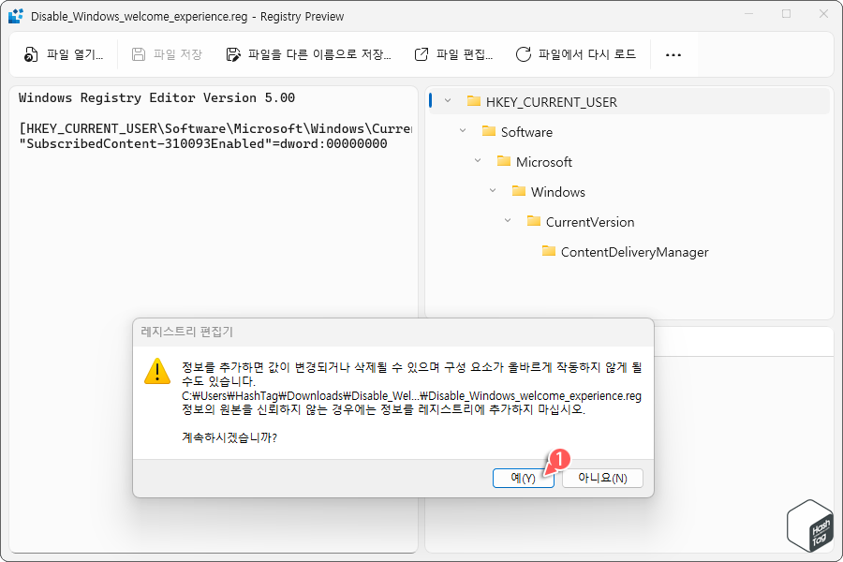Click the 레지스트리 편집기 dialog title
Viewport: 843px width, 562px height.
187,332
